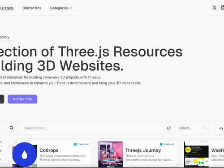
Task: Open the LinkedIn icon in the header
Action: coord(223,8)
